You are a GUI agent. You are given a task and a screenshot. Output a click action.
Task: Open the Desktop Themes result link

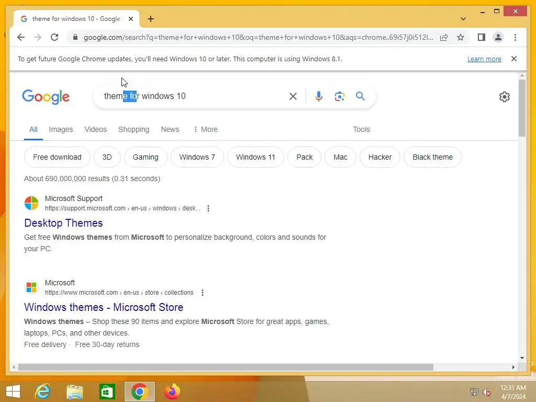[63, 223]
